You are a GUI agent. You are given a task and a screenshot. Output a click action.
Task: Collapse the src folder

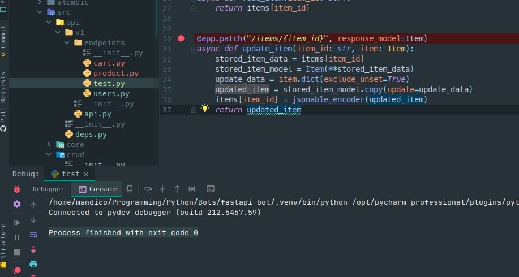coord(40,12)
